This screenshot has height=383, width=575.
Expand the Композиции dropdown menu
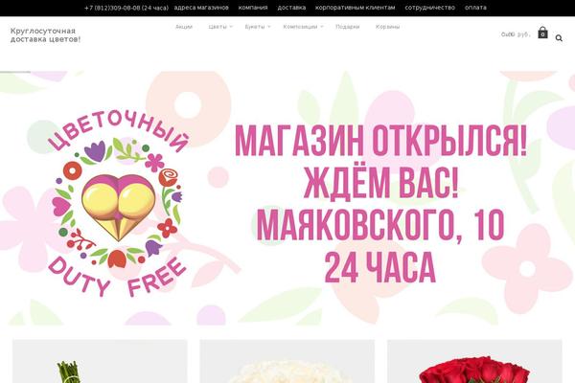coord(303,27)
